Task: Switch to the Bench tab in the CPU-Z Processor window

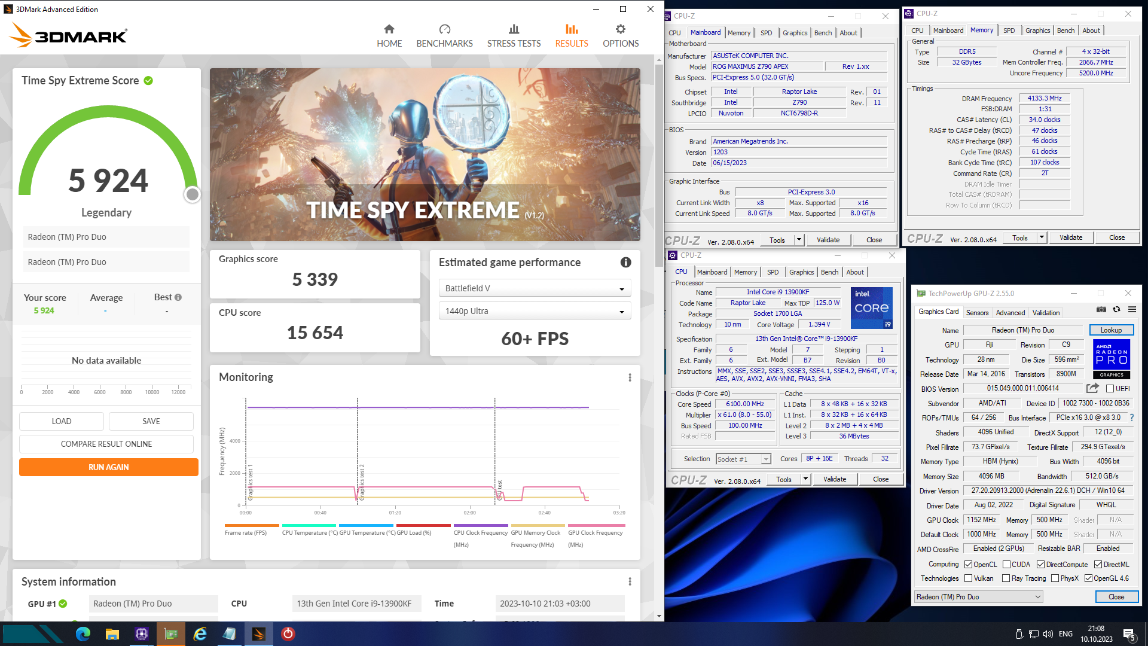Action: pyautogui.click(x=829, y=272)
